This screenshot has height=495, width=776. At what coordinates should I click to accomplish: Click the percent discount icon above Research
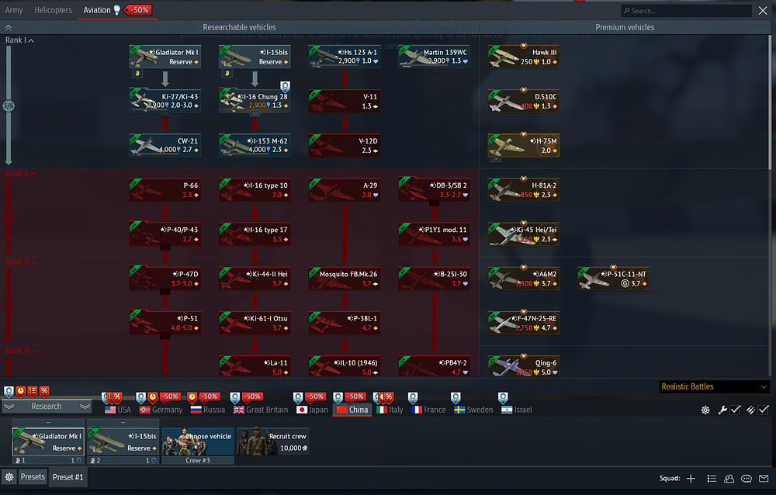pyautogui.click(x=44, y=392)
